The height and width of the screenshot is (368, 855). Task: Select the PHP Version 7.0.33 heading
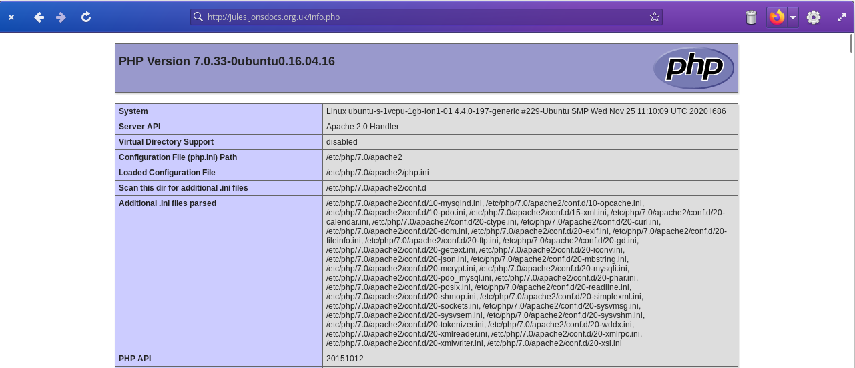click(227, 61)
